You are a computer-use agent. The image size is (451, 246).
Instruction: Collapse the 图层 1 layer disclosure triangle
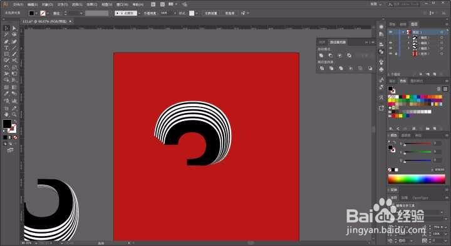tap(403, 32)
